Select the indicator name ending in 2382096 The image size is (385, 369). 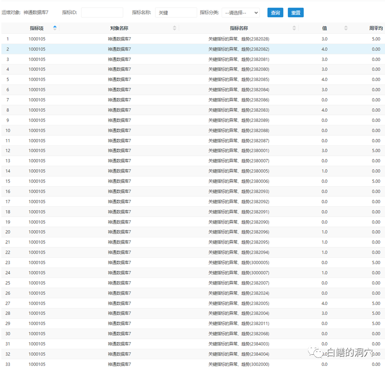(x=239, y=232)
